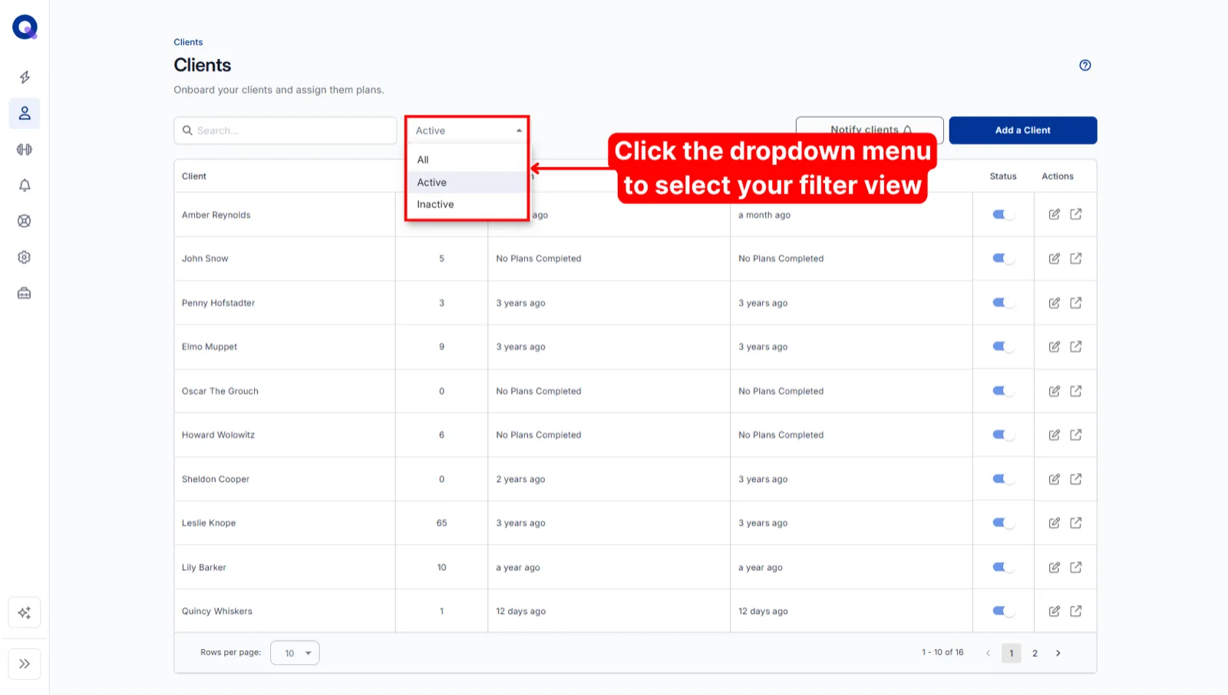Toggle Elmo Muppet's status switch
This screenshot has width=1228, height=695.
tap(1003, 347)
